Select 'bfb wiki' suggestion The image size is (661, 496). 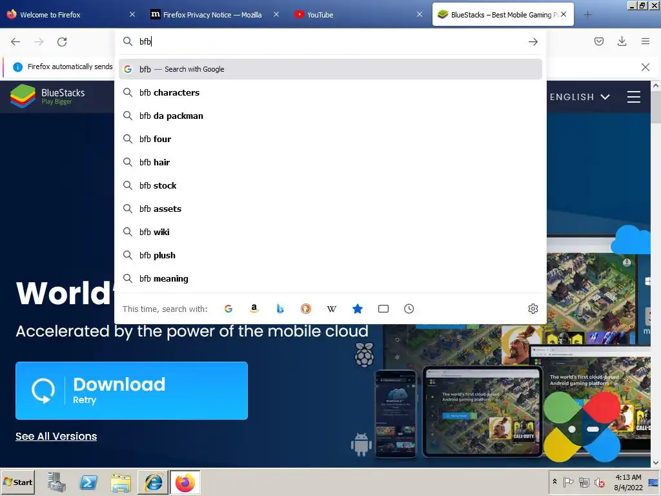tap(330, 232)
